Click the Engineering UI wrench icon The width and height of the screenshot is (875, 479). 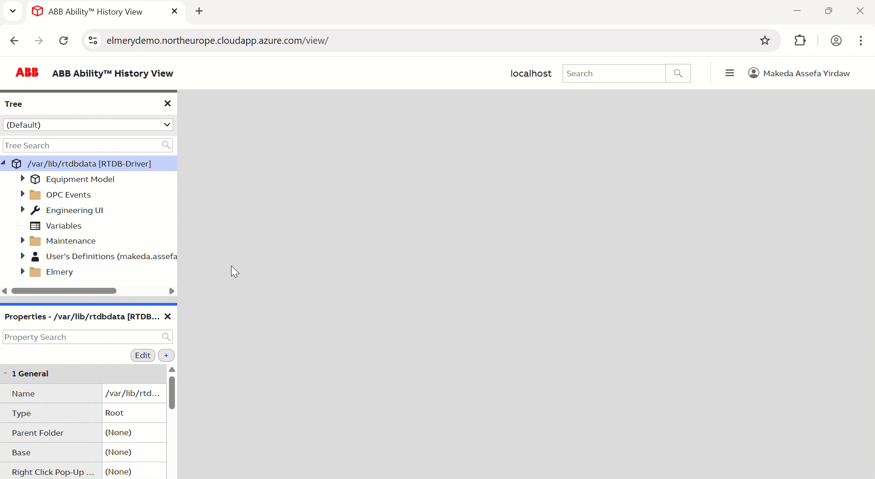[x=35, y=210]
